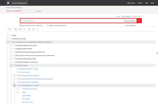This screenshot has height=104, width=158.
Task: Expand OVERVIEW Historical Development node
Action: pyautogui.click(x=11, y=52)
